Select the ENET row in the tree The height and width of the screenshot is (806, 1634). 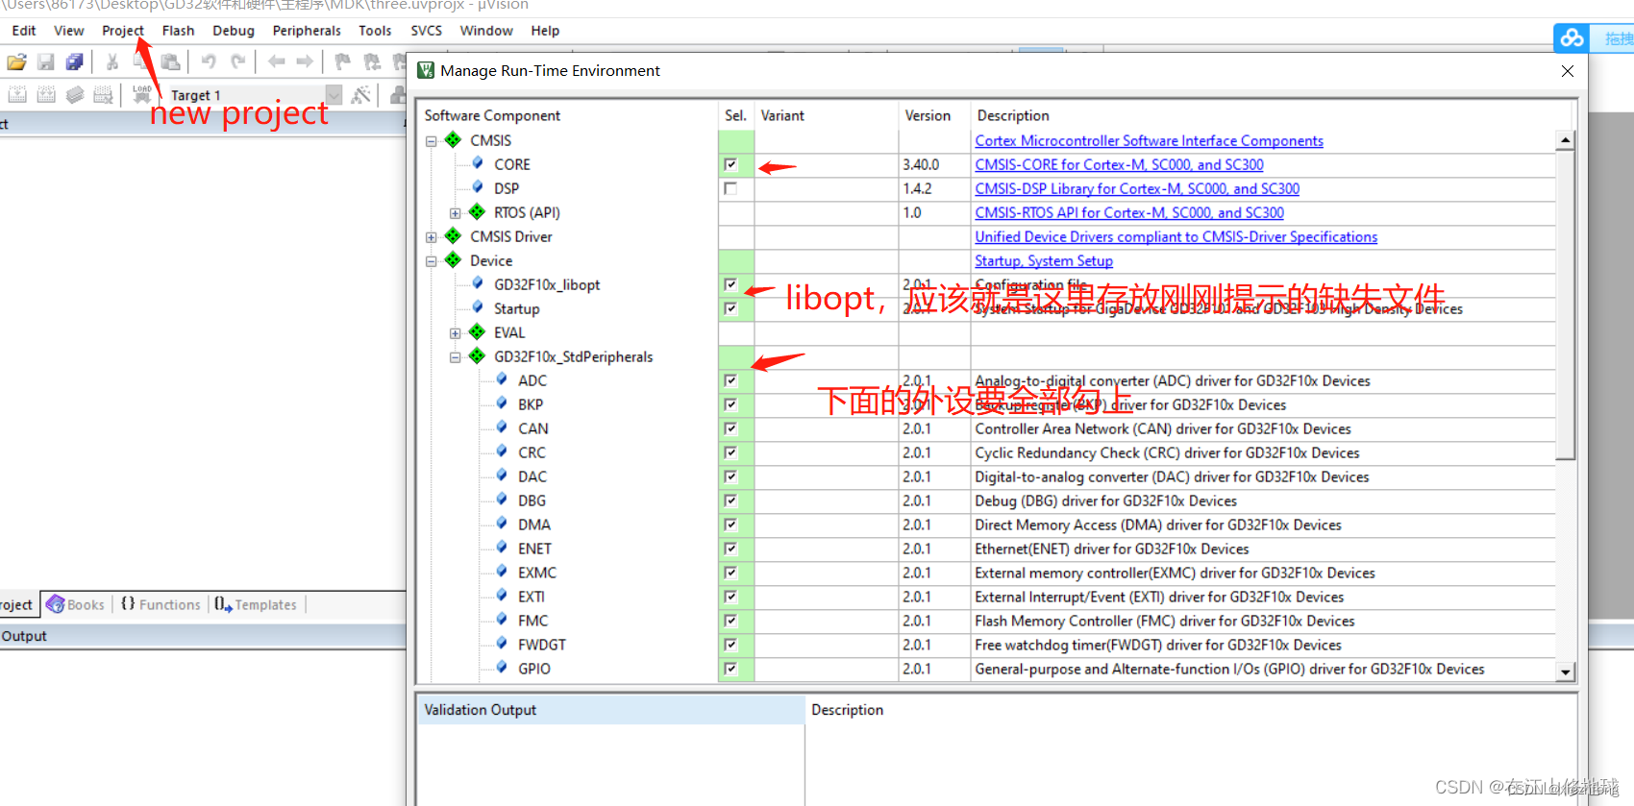(534, 549)
